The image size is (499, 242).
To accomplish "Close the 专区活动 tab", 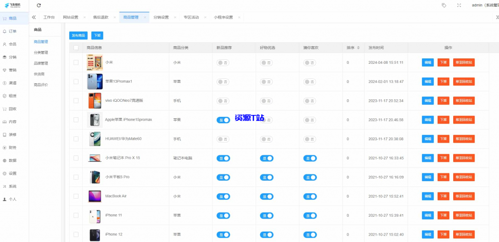I will point(205,18).
